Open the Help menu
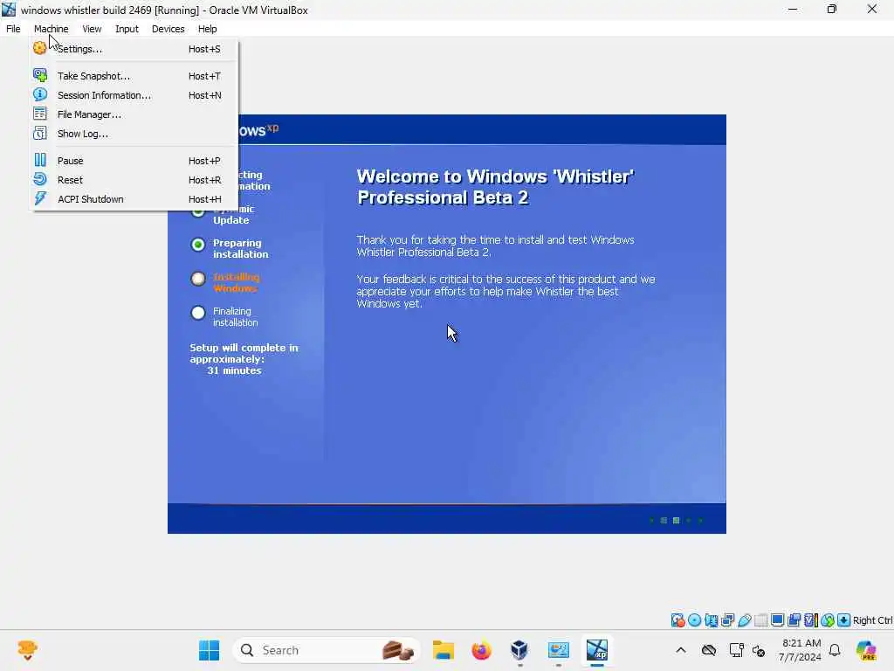The height and width of the screenshot is (671, 894). [208, 29]
